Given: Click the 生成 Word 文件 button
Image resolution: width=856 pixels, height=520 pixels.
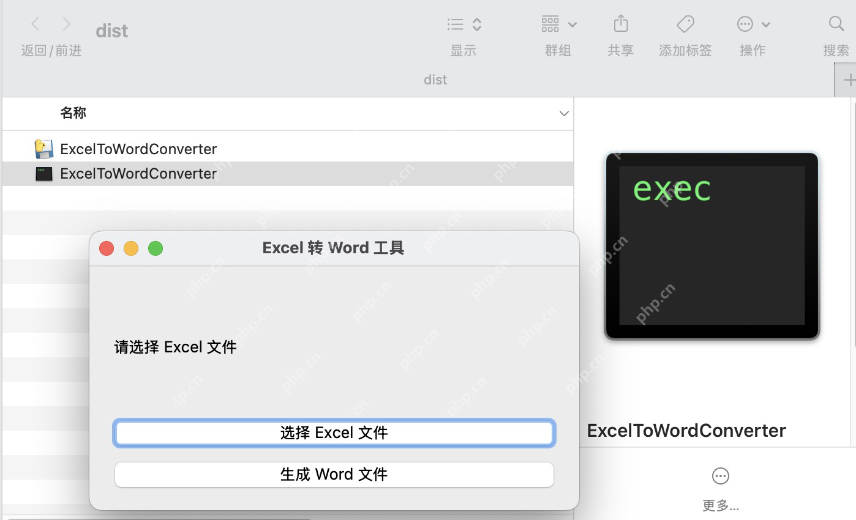Looking at the screenshot, I should 334,475.
